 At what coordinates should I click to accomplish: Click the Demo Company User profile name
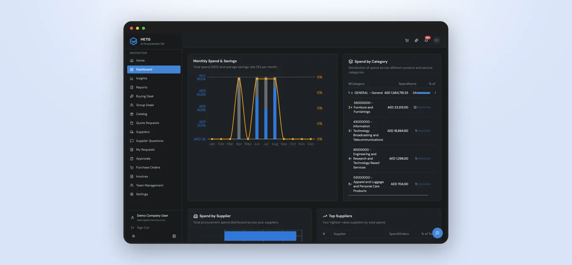pos(152,216)
